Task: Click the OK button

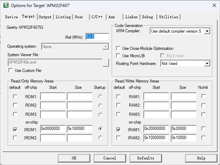Action: 74,158
